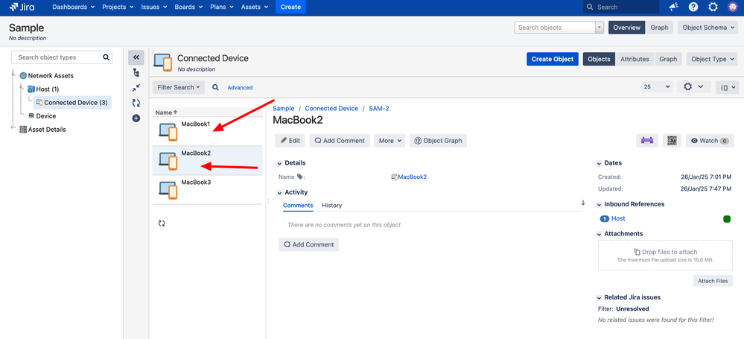Open the Jira administration gear icon
Image resolution: width=744 pixels, height=339 pixels.
713,7
